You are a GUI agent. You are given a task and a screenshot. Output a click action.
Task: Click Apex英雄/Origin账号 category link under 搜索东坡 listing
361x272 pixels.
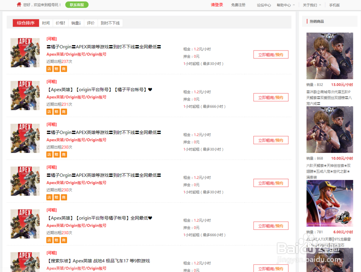tap(77, 268)
